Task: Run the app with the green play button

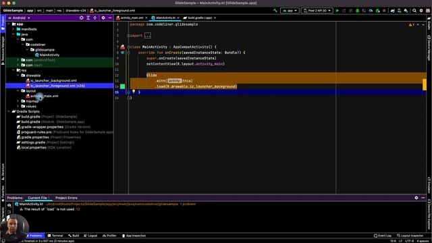Action: click(x=337, y=11)
